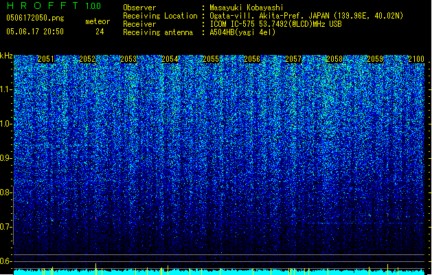Click the 2058 time marker
Viewport: 432px width, 275px height.
pyautogui.click(x=334, y=59)
